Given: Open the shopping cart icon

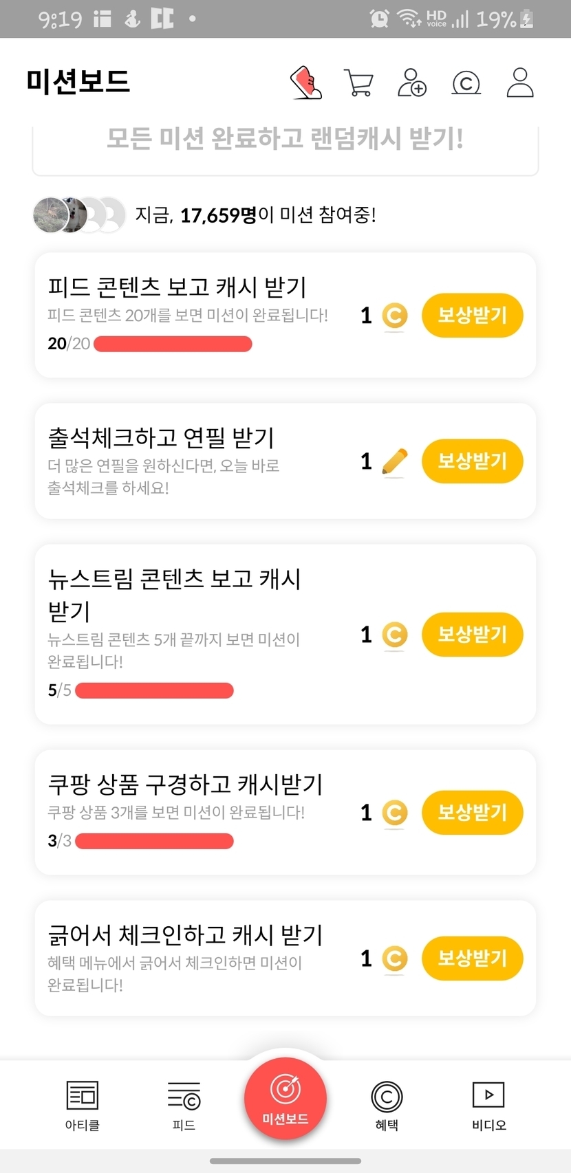Looking at the screenshot, I should coord(358,83).
